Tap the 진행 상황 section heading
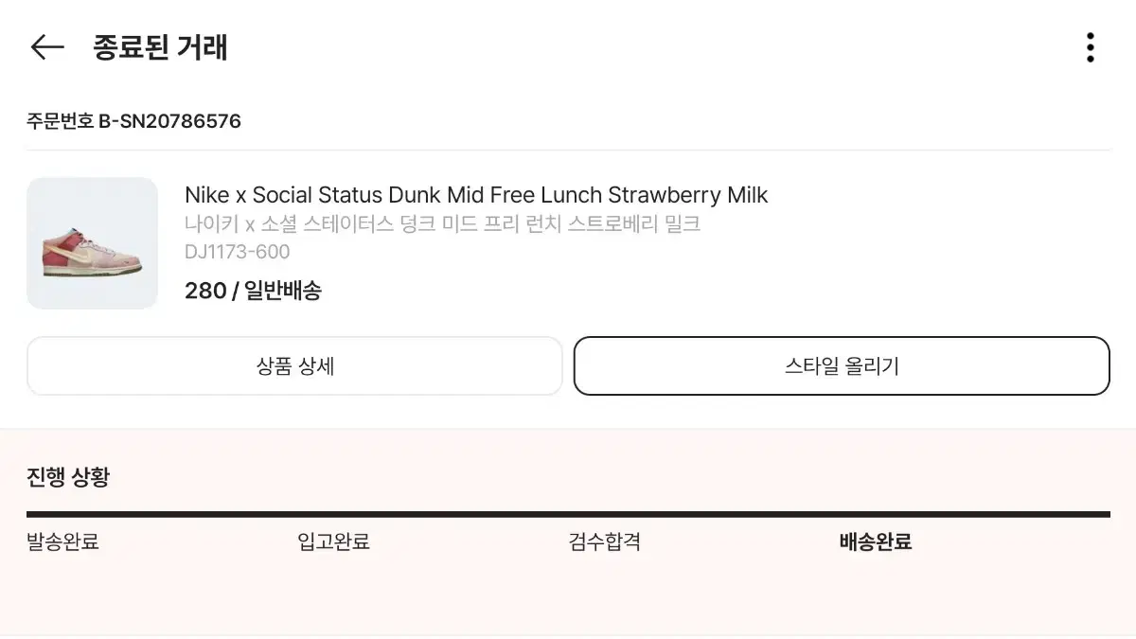This screenshot has height=639, width=1136. [68, 477]
